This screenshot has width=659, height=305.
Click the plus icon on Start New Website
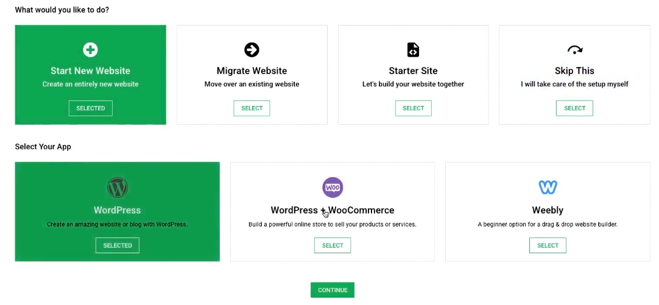point(90,50)
